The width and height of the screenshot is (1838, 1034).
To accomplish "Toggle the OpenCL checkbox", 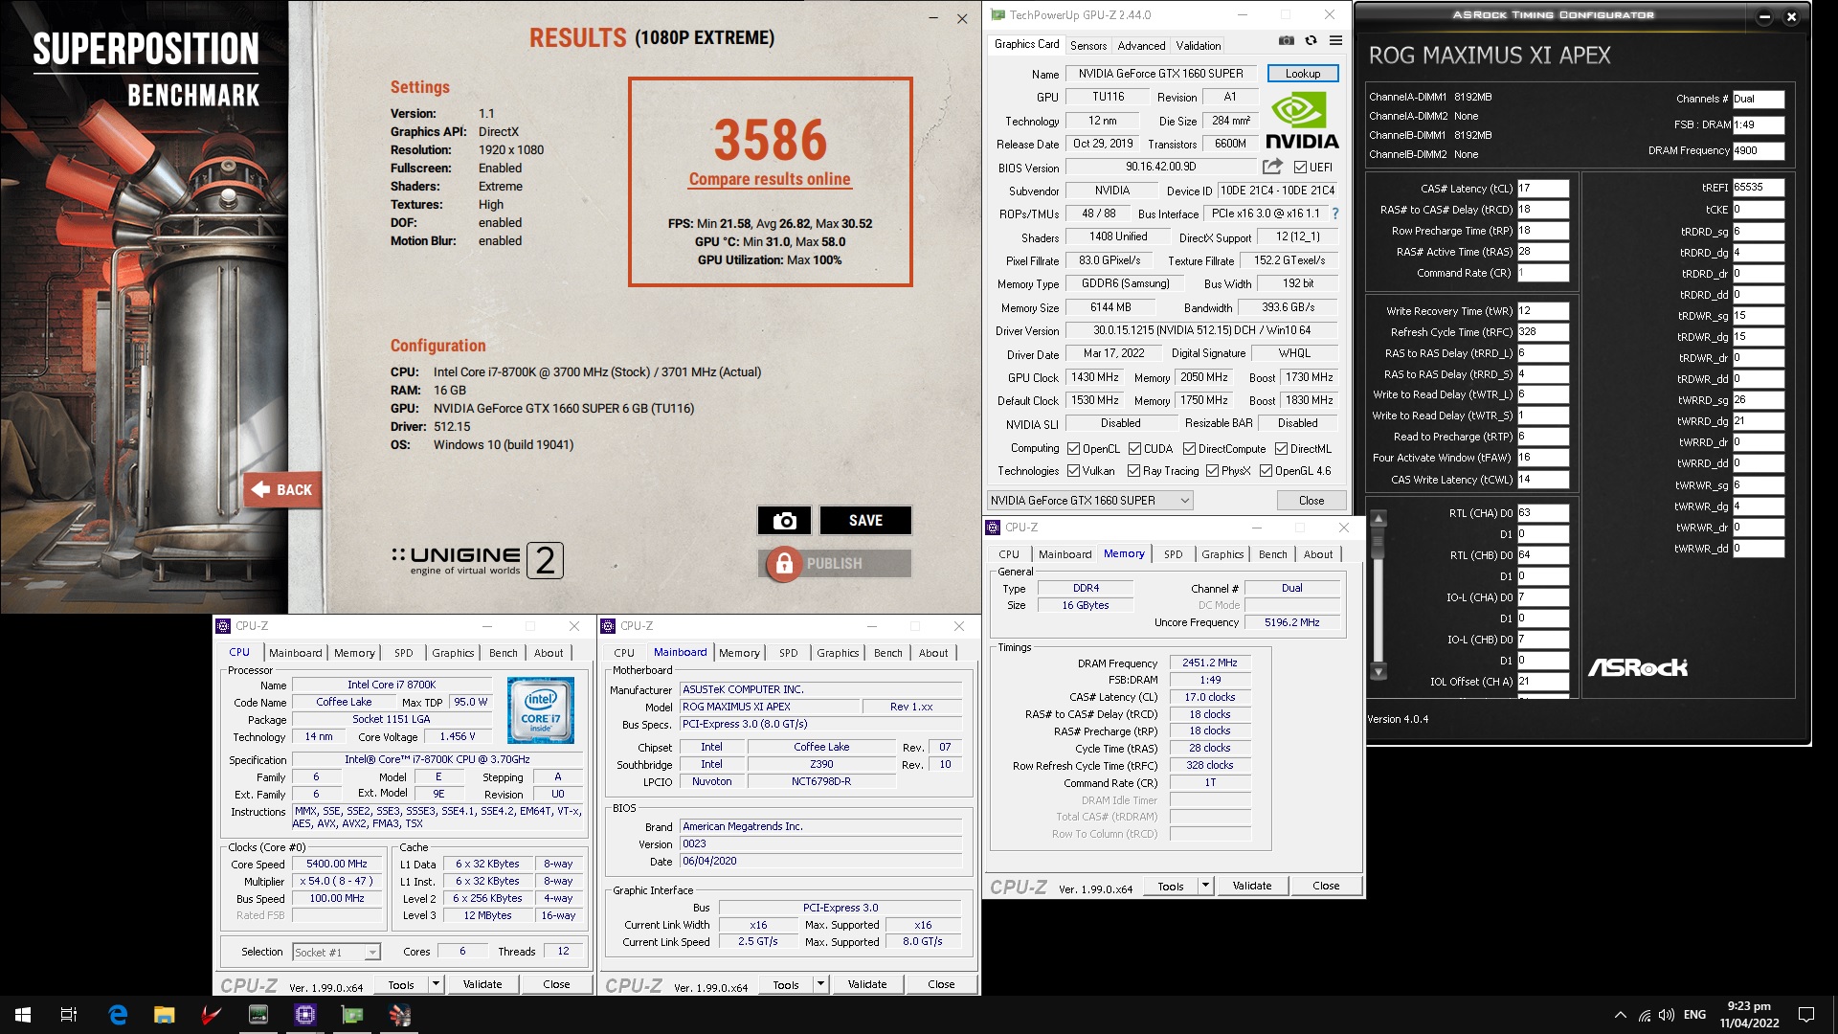I will tap(1074, 449).
